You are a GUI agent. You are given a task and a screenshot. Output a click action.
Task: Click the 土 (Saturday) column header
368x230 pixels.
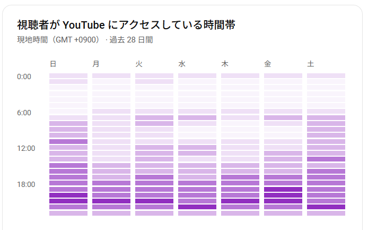pyautogui.click(x=311, y=64)
